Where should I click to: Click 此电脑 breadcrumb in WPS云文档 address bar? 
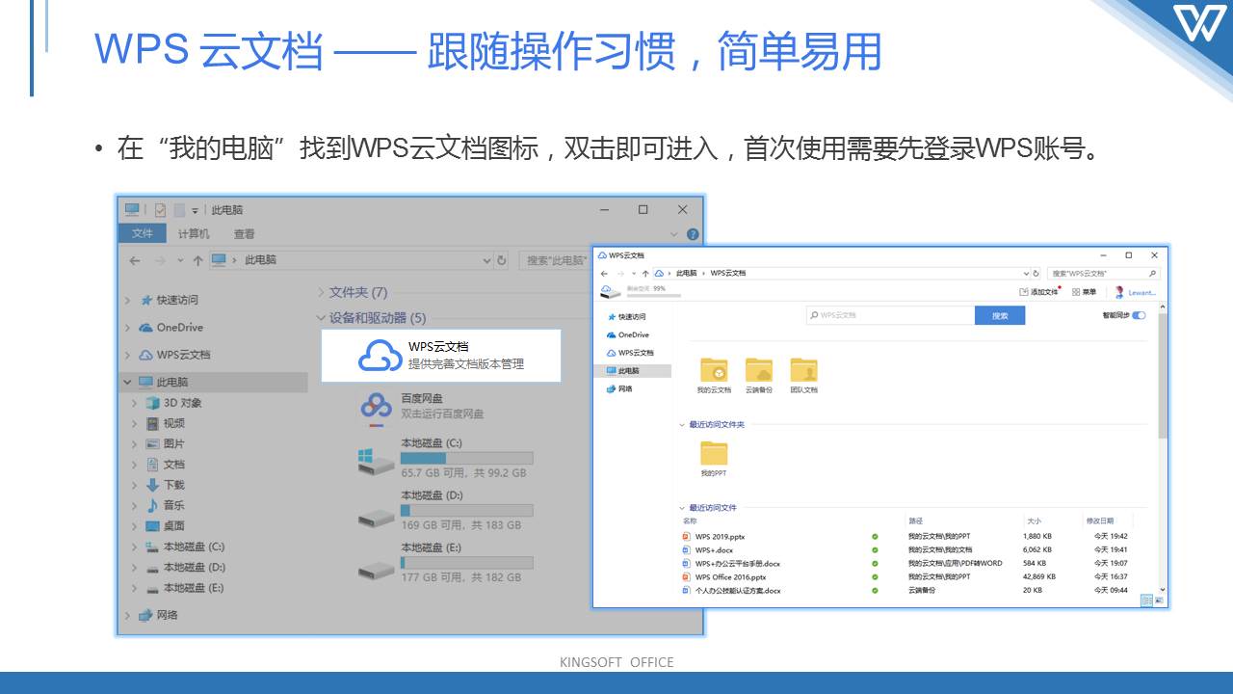click(x=686, y=273)
